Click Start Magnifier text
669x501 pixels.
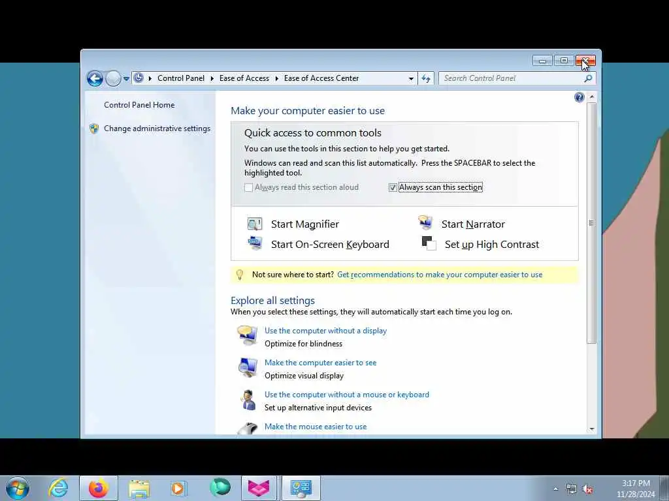coord(305,224)
